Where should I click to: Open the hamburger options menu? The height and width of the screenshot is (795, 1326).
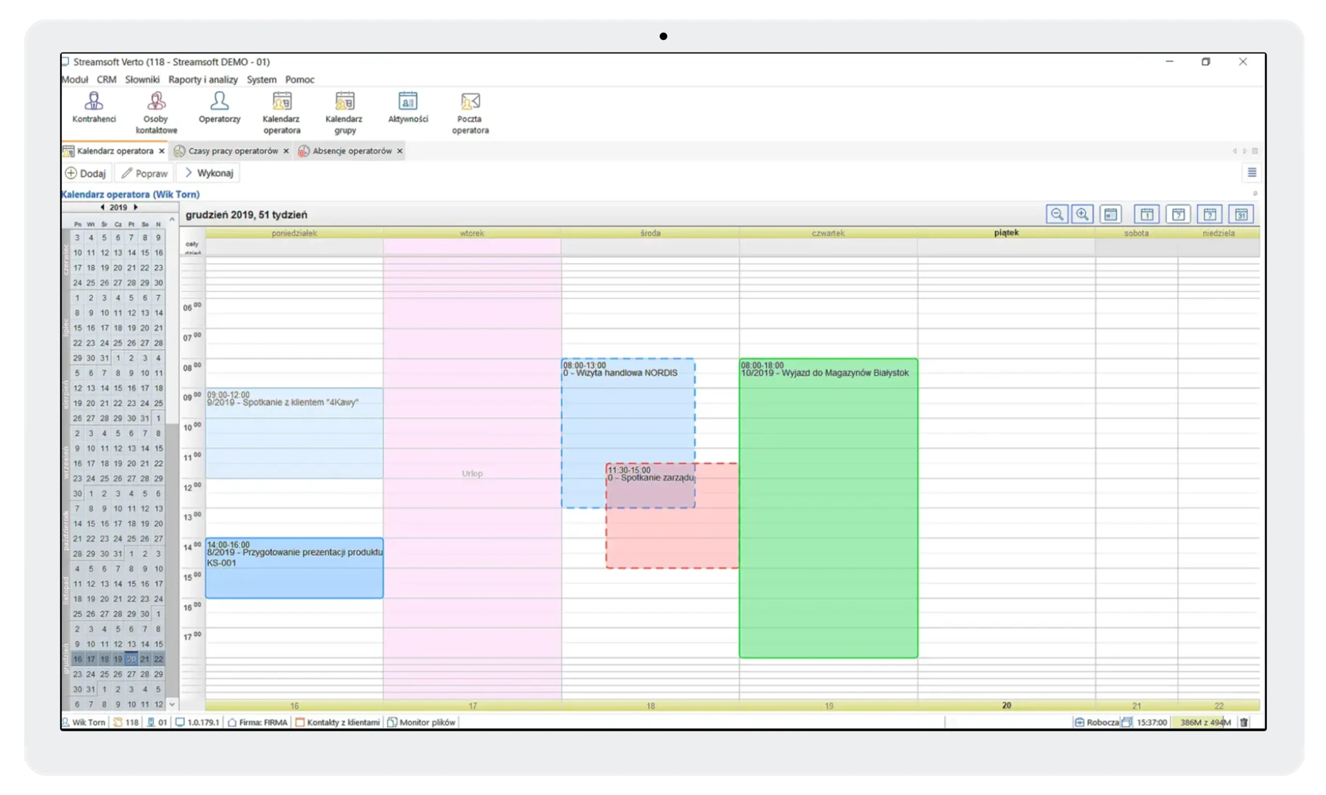pos(1252,172)
